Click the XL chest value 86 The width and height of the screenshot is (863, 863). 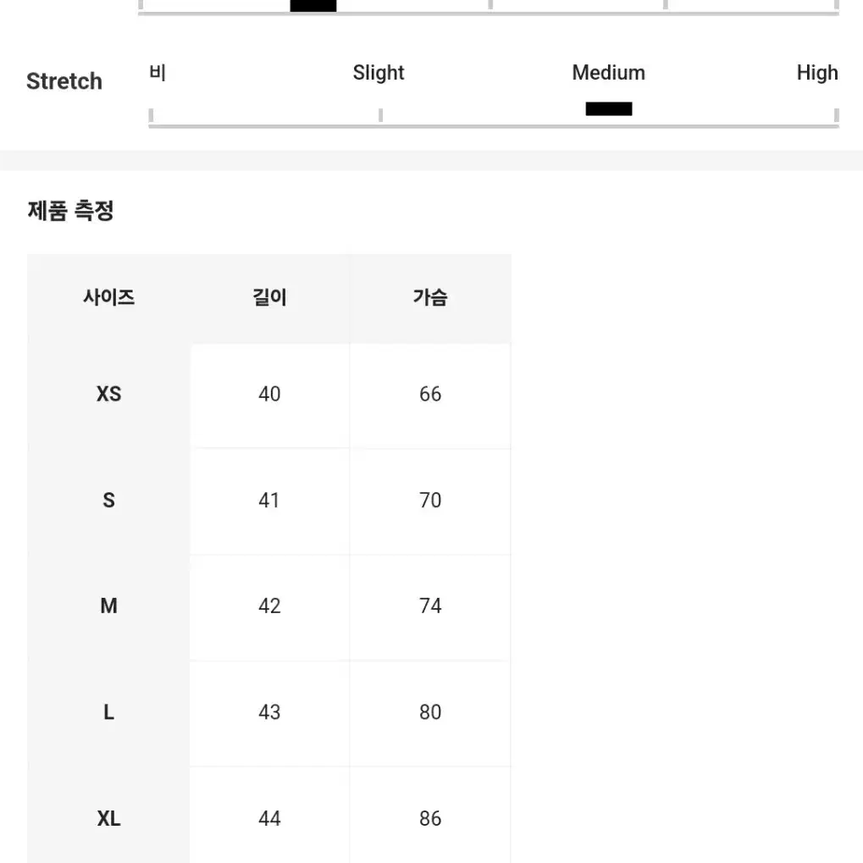pyautogui.click(x=430, y=818)
